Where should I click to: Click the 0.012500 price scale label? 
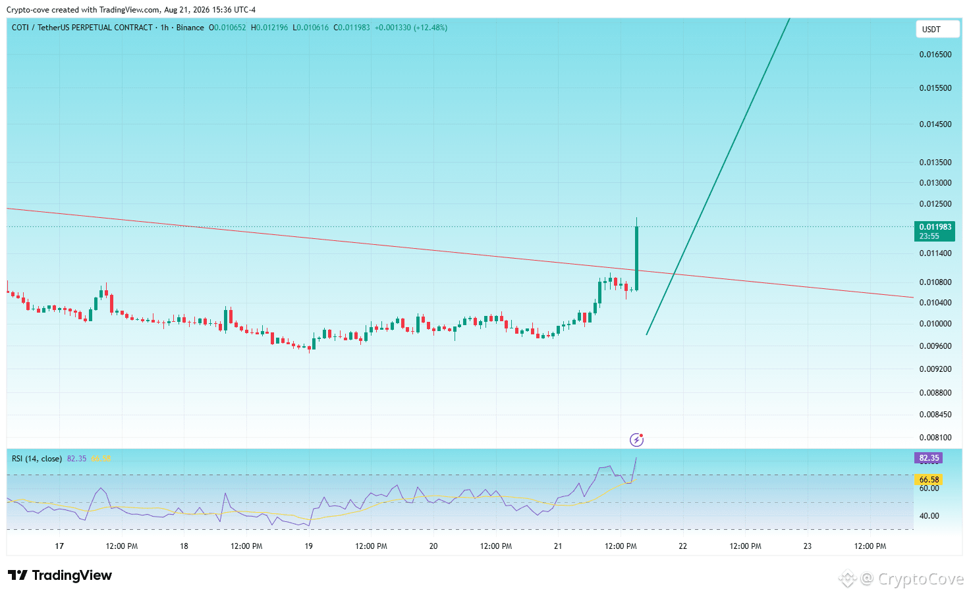tap(935, 204)
